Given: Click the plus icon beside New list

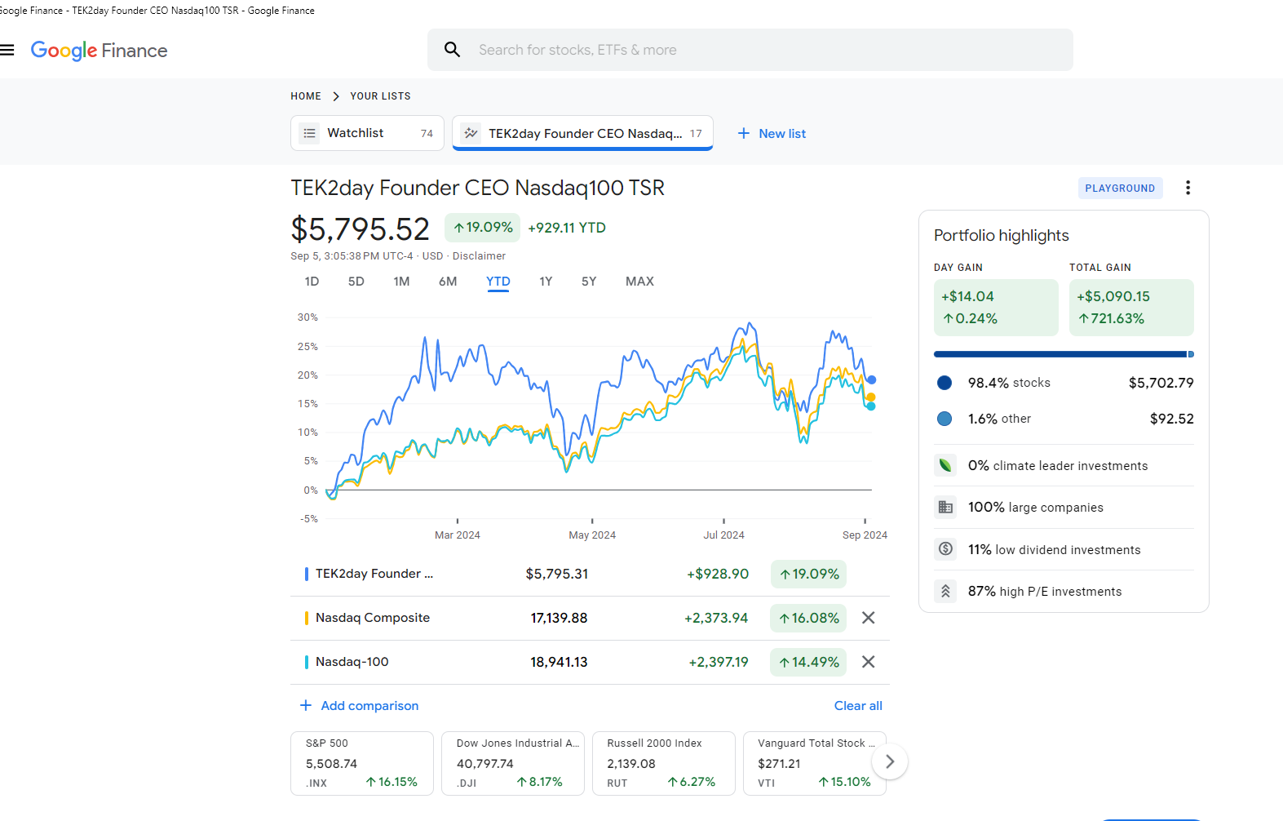Looking at the screenshot, I should pos(743,134).
